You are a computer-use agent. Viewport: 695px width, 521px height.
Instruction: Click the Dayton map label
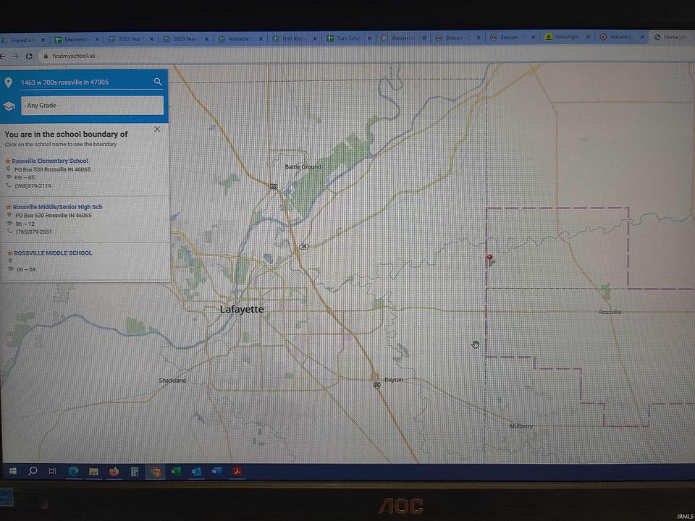(394, 380)
